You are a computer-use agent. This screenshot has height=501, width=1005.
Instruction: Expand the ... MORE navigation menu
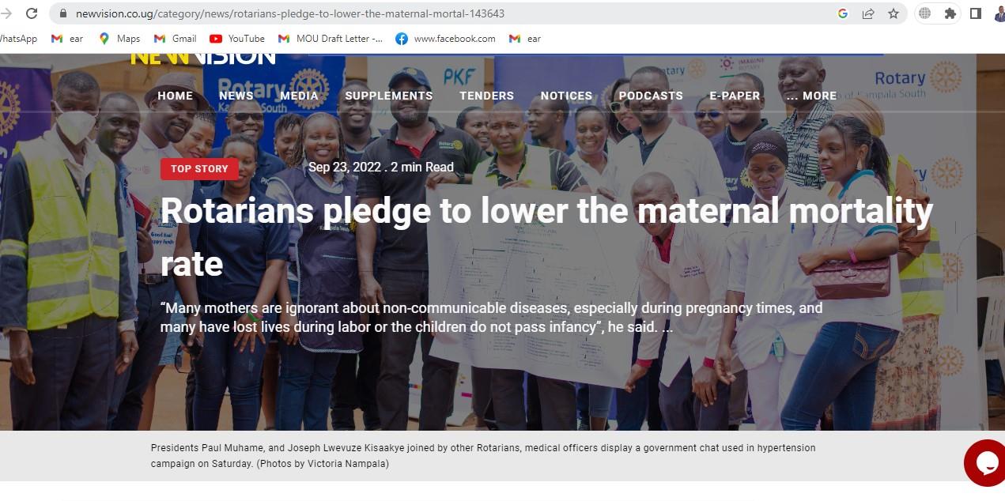[x=811, y=96]
